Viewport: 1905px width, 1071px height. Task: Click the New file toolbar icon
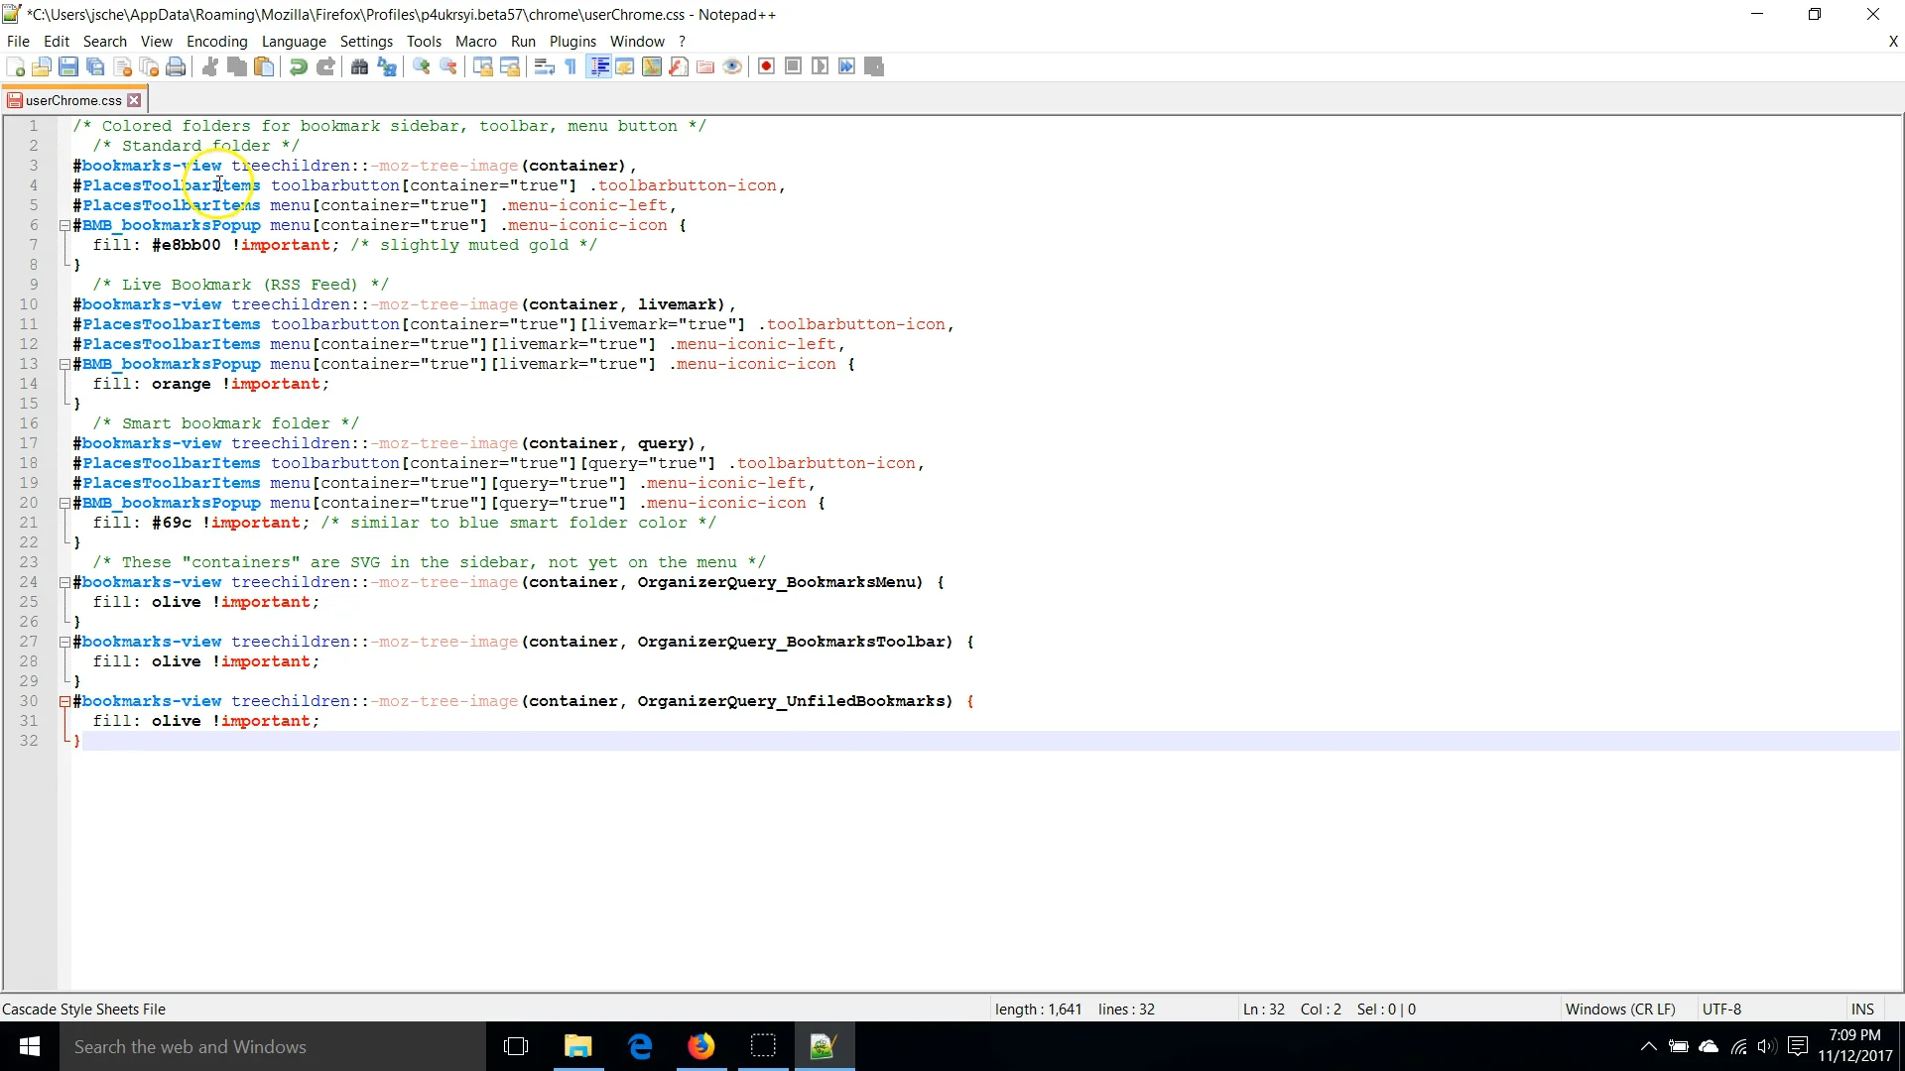[x=16, y=66]
